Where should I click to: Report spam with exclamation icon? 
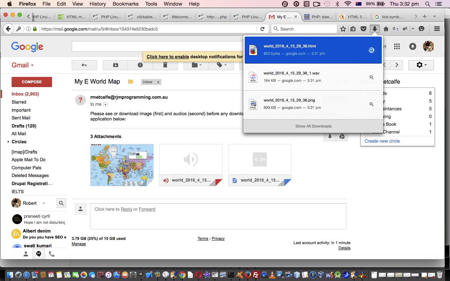[x=140, y=65]
